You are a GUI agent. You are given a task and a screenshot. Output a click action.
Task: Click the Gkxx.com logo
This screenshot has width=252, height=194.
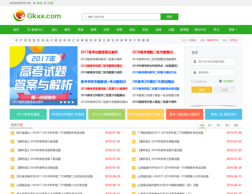point(37,16)
